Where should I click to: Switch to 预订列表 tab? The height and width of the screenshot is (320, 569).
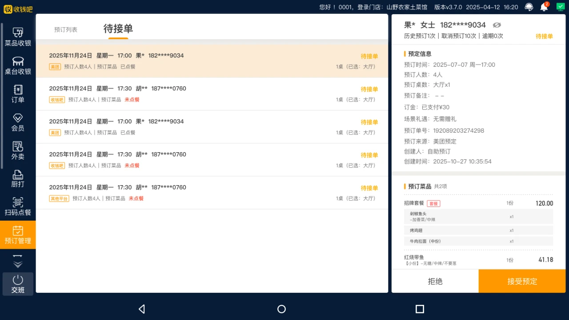(66, 30)
